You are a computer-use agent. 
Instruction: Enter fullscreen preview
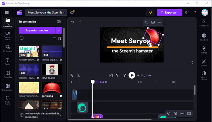[x=191, y=62]
